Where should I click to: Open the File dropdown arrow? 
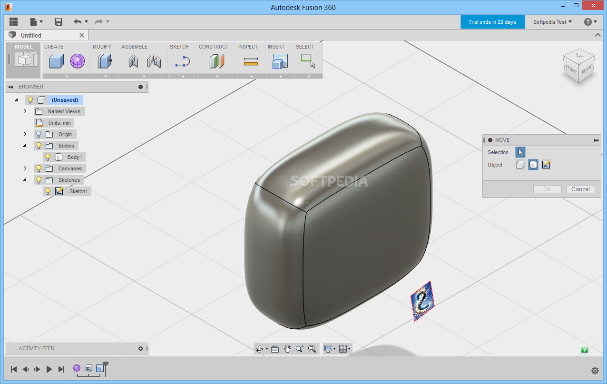(41, 21)
